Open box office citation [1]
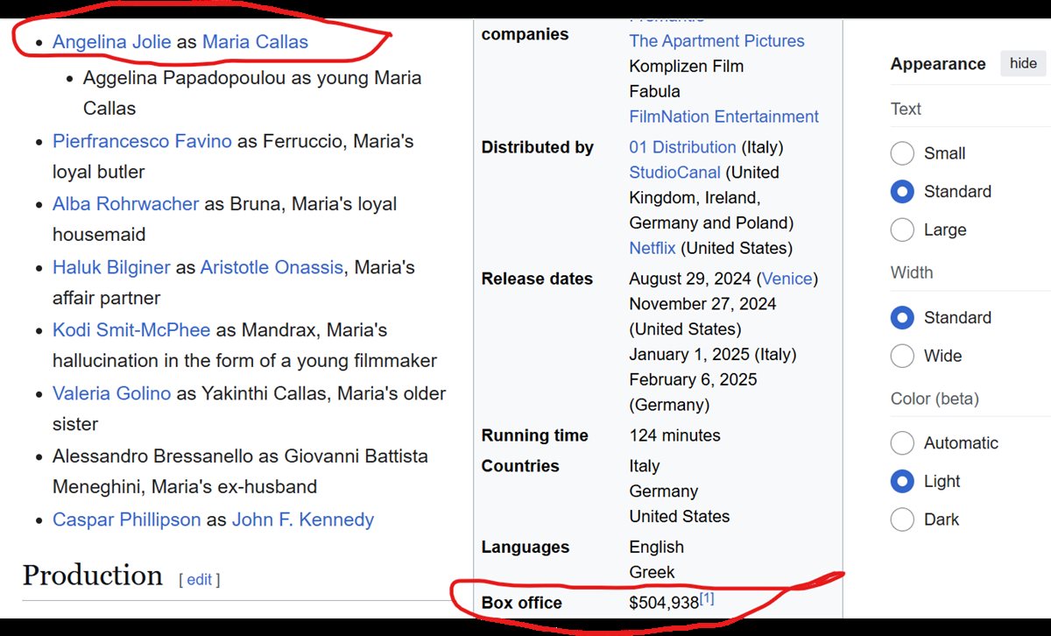The image size is (1051, 636). point(707,598)
